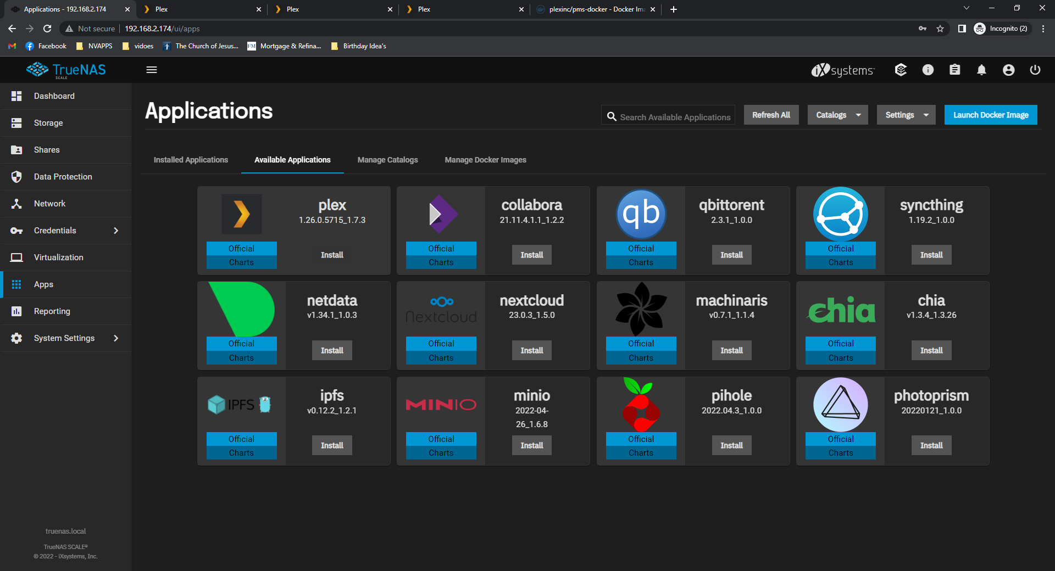
Task: Switch to Available Applications tab
Action: point(292,160)
